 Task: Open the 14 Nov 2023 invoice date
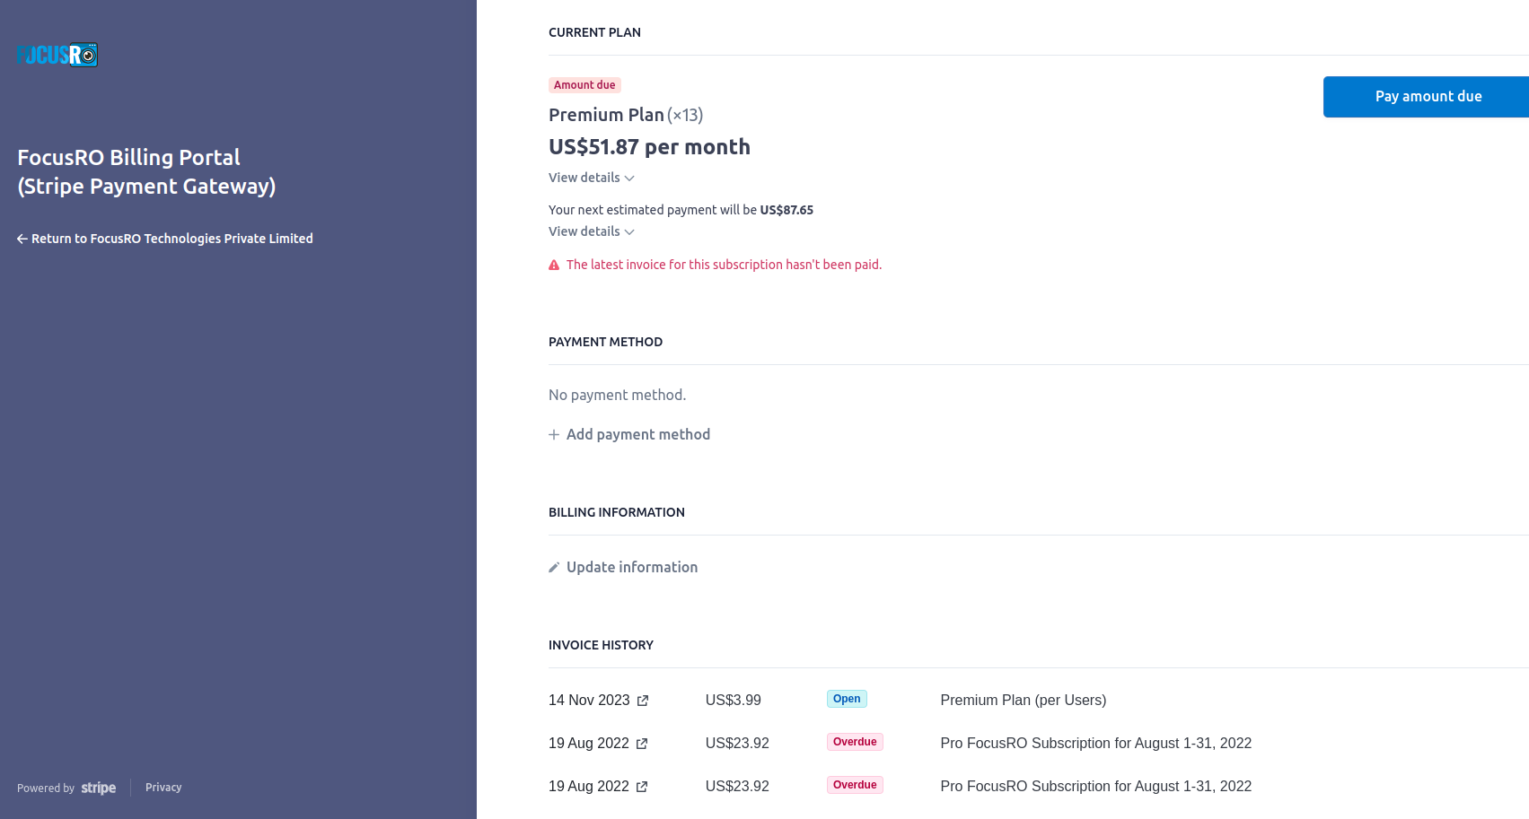coord(589,701)
